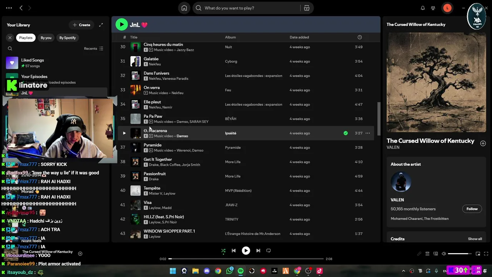Select the By you filter chip
The height and width of the screenshot is (277, 492).
pos(46,38)
